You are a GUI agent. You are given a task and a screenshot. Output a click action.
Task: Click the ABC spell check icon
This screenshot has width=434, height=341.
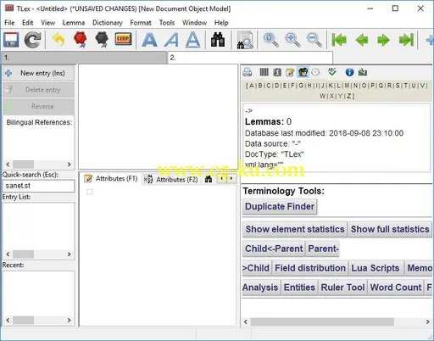332,72
